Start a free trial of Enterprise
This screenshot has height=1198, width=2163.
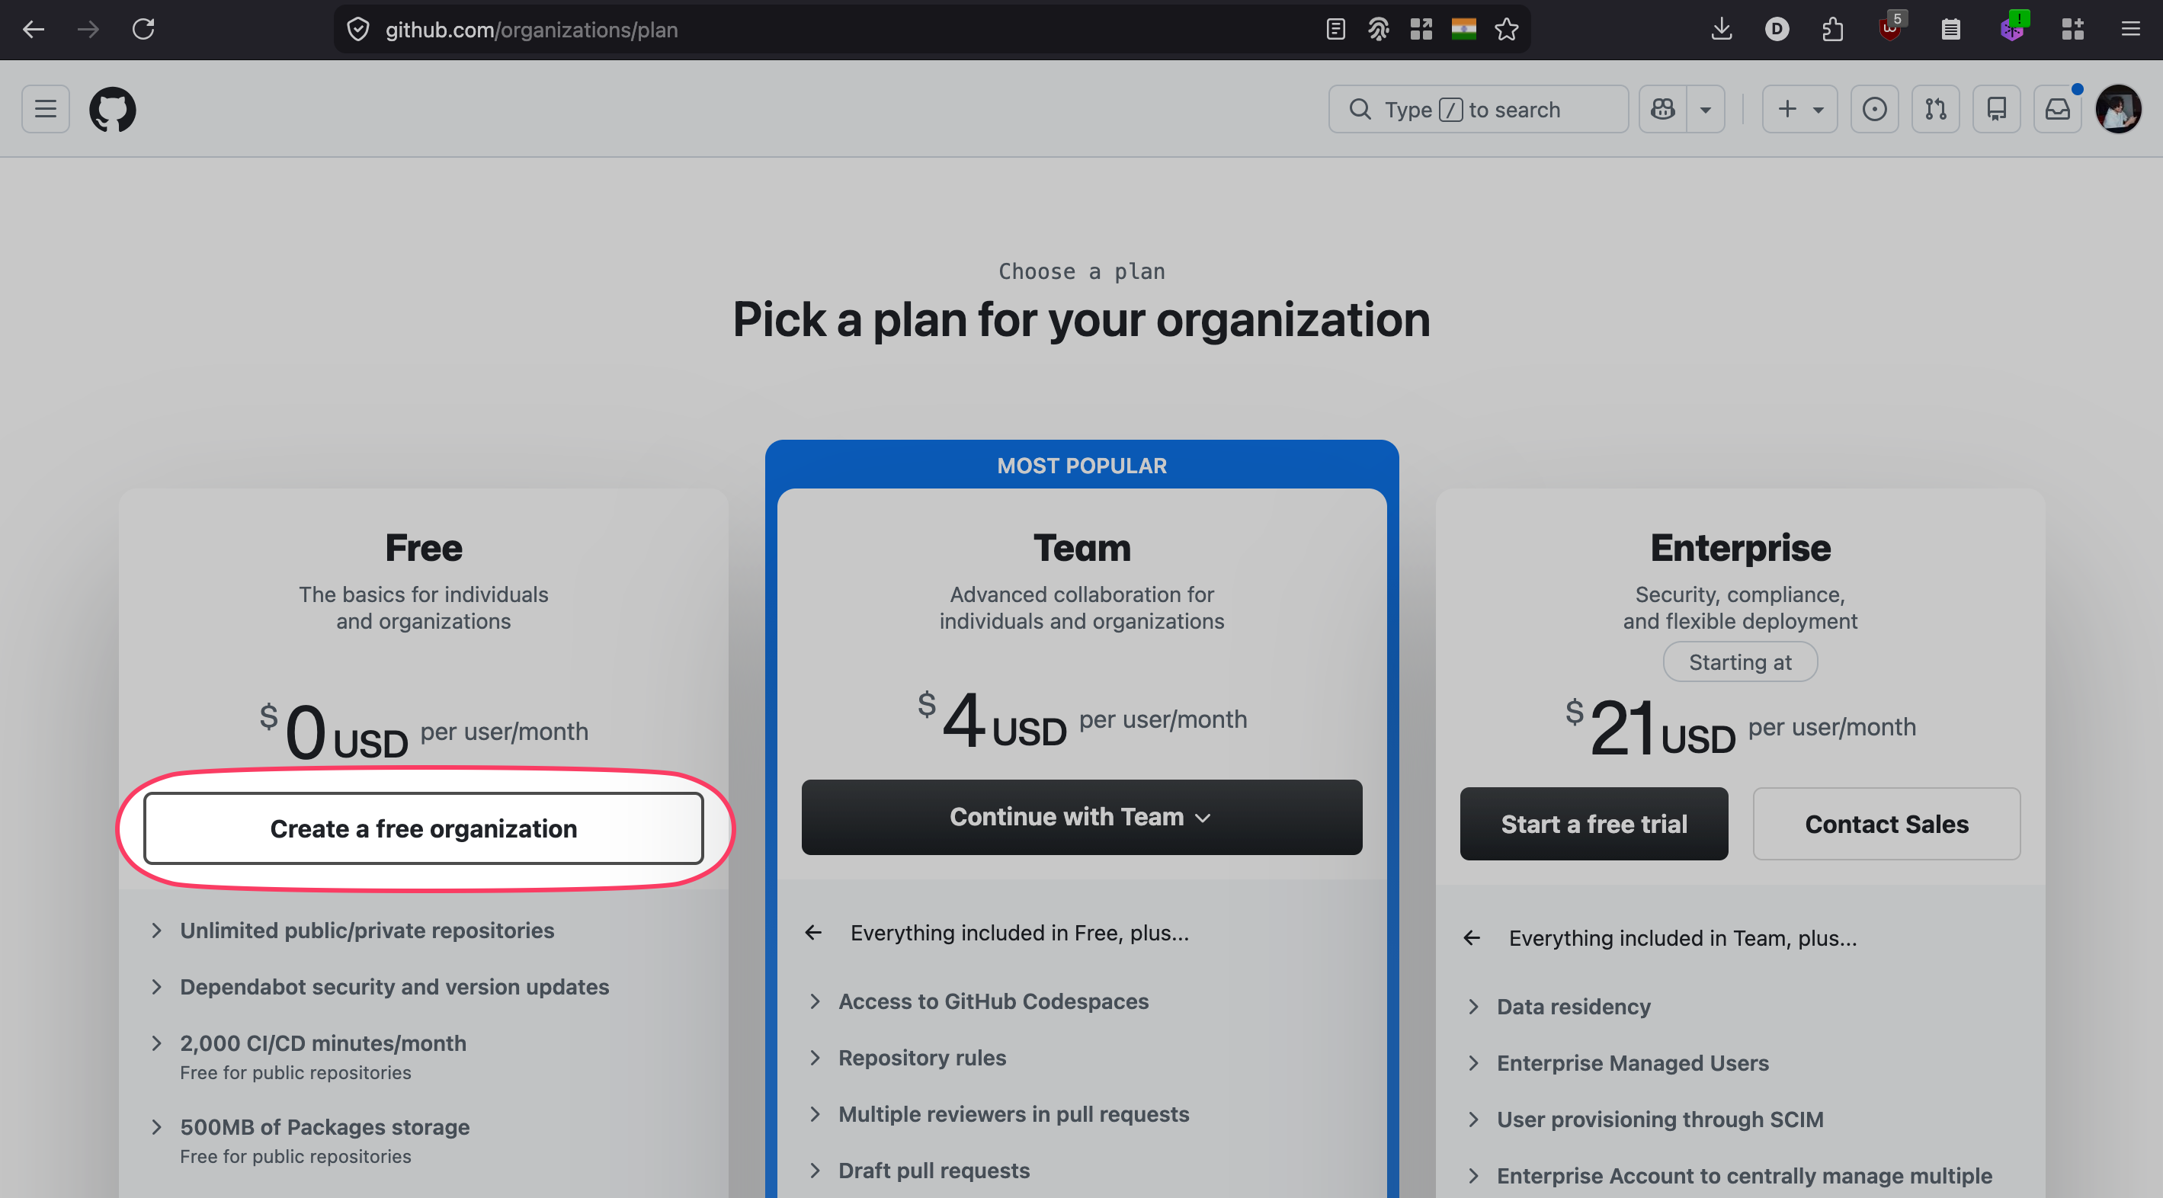(1594, 824)
